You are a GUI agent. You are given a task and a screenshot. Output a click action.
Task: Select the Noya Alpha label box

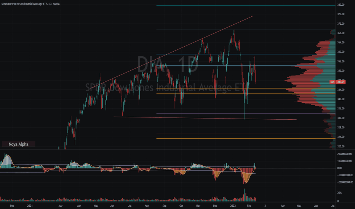[x=19, y=144]
